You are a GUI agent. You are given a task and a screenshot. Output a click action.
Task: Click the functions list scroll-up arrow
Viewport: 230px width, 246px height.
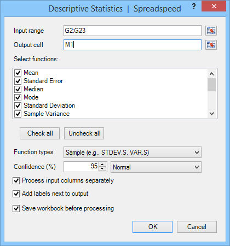(212, 74)
